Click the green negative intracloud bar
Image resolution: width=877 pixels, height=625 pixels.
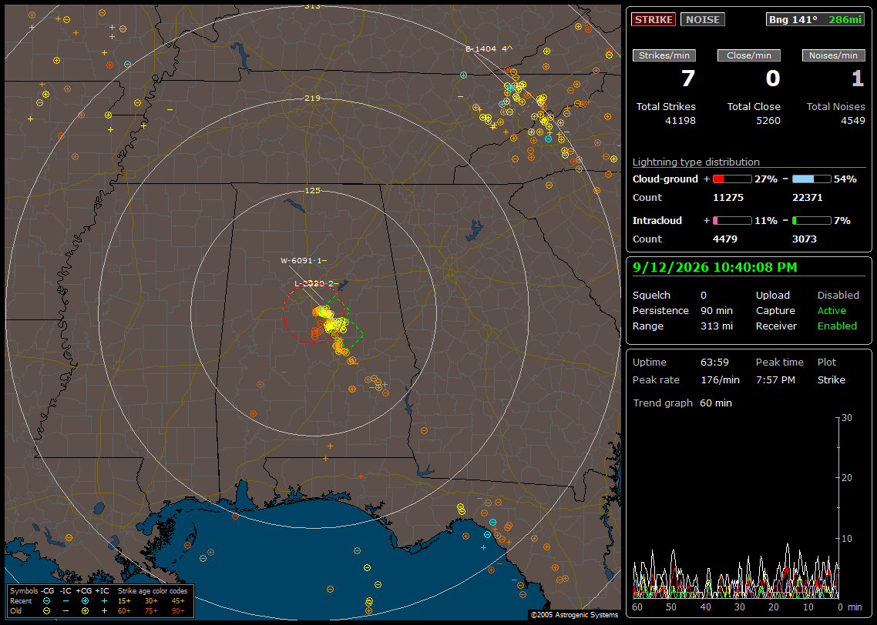click(811, 221)
